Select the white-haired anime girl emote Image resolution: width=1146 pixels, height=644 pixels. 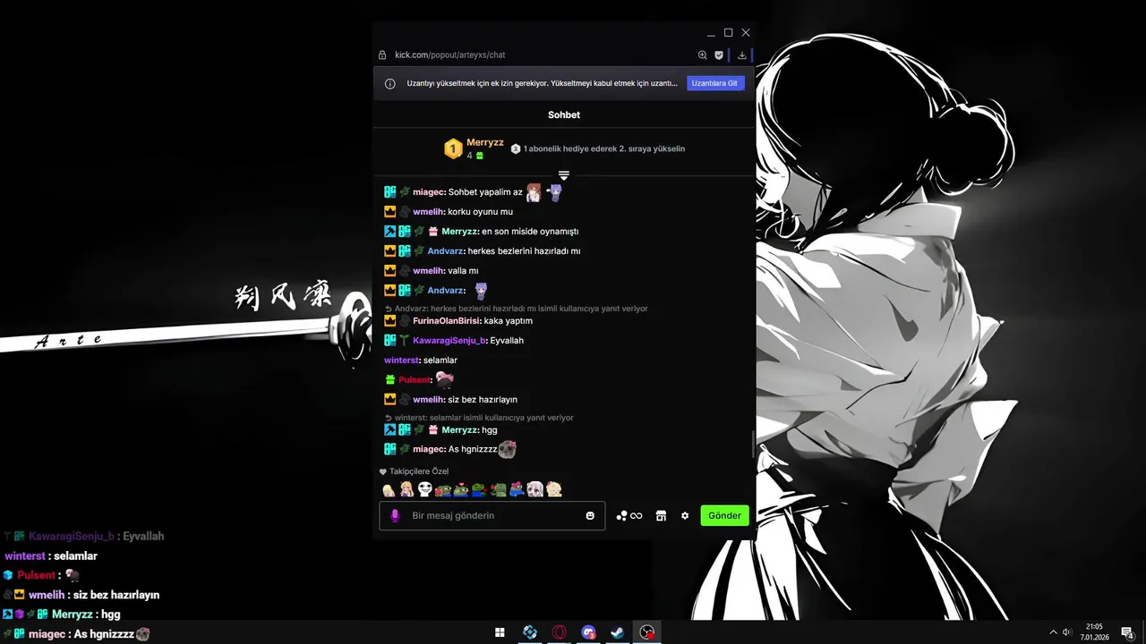pos(535,489)
